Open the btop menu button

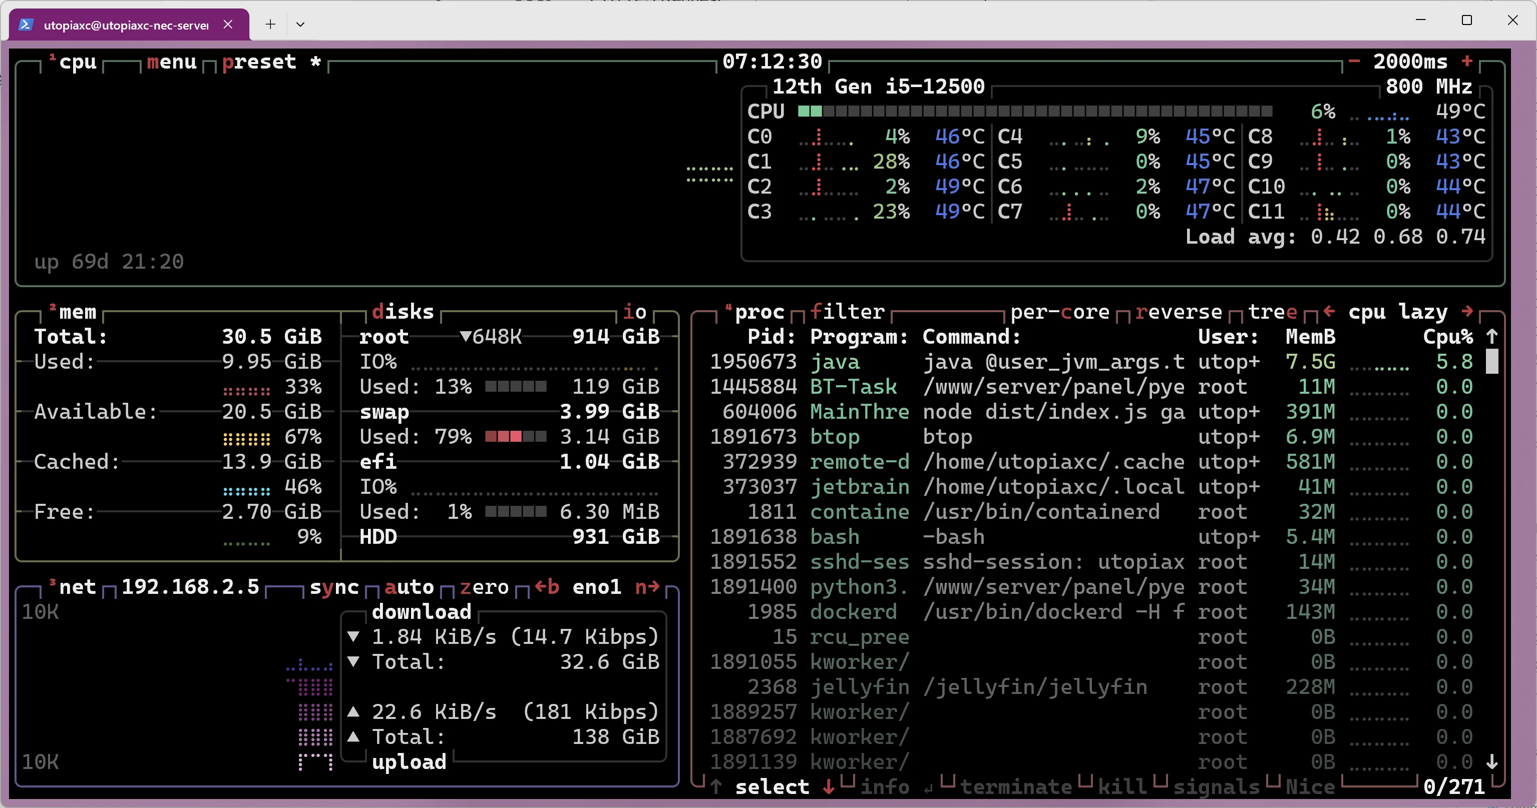coord(172,62)
